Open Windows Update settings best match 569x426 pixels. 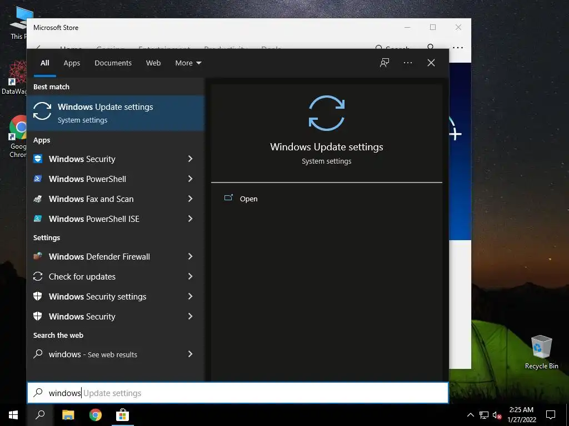click(116, 113)
